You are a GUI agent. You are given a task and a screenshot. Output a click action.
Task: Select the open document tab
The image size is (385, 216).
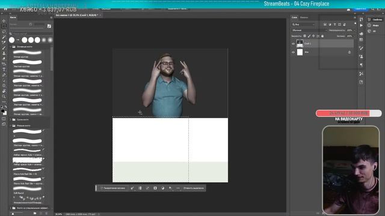(77, 15)
